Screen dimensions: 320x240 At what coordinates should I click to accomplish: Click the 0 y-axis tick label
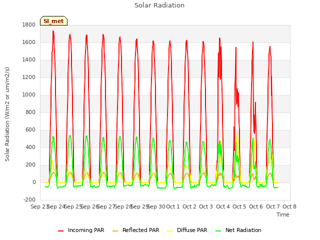click(34, 182)
